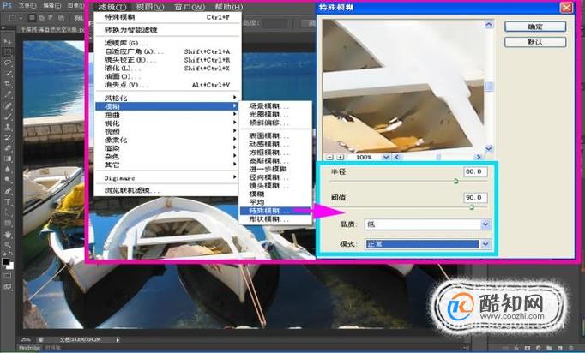Click the preview horizontal scrollbar right arrow
585x353 pixels.
[479, 158]
